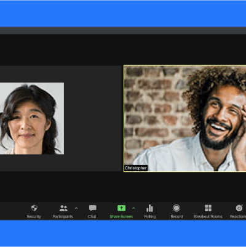The image size is (246, 247).
Task: Open the Chat speech bubble icon
Action: coord(92,208)
